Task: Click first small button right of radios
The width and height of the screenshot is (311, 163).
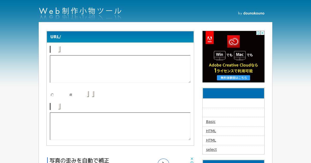Action: (88, 94)
